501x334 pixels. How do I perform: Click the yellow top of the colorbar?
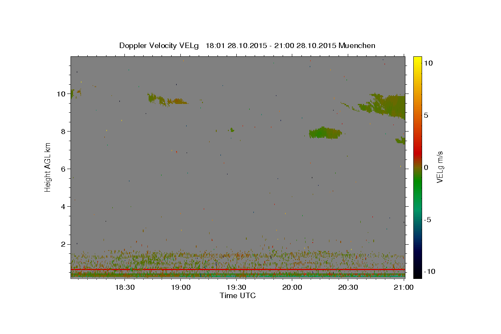tap(417, 61)
